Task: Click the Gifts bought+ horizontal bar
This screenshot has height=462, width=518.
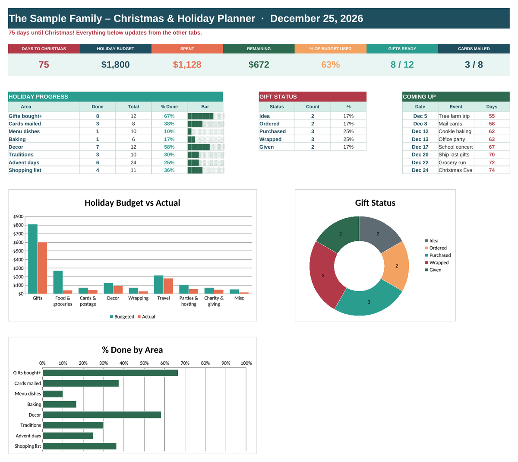Action: 110,373
